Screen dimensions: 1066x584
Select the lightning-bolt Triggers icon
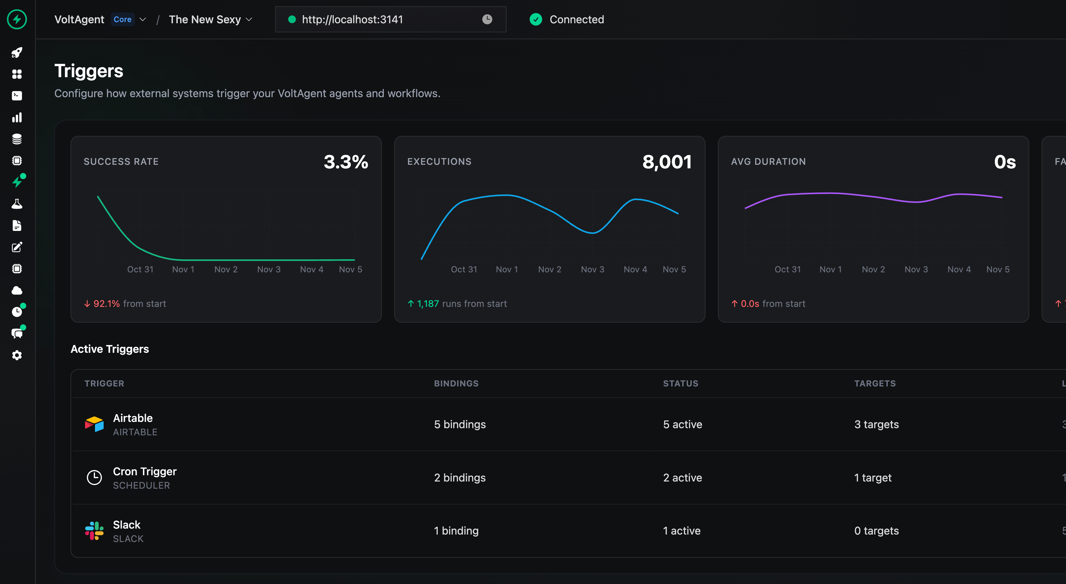(17, 181)
